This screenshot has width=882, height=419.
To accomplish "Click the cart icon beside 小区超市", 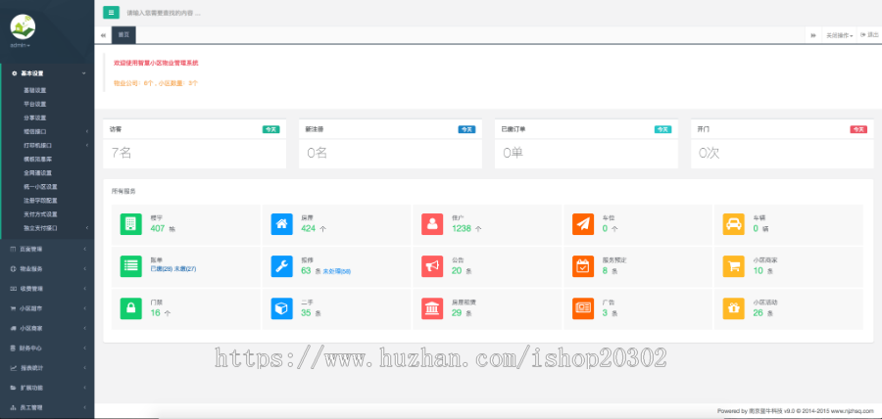I will click(x=14, y=308).
